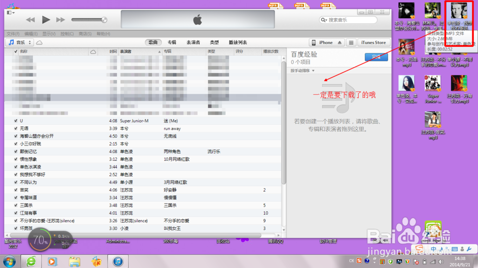This screenshot has width=478, height=268.
Task: Adjust the iTunes volume slider
Action: pos(89,20)
